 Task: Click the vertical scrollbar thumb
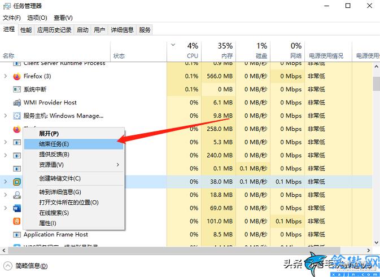pyautogui.click(x=377, y=84)
